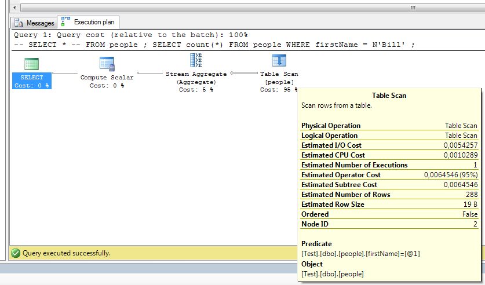Click arrow between Compute Scalar and Stream Aggregate

(149, 73)
